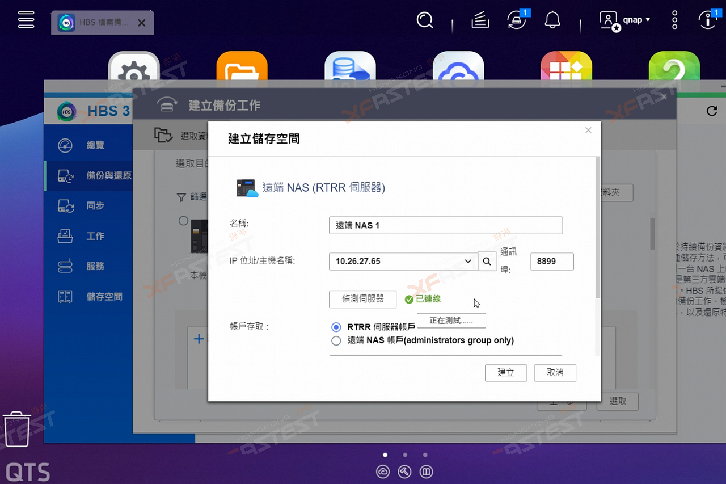Screen dimensions: 726x484
Task: Click the 建立 button
Action: (506, 373)
